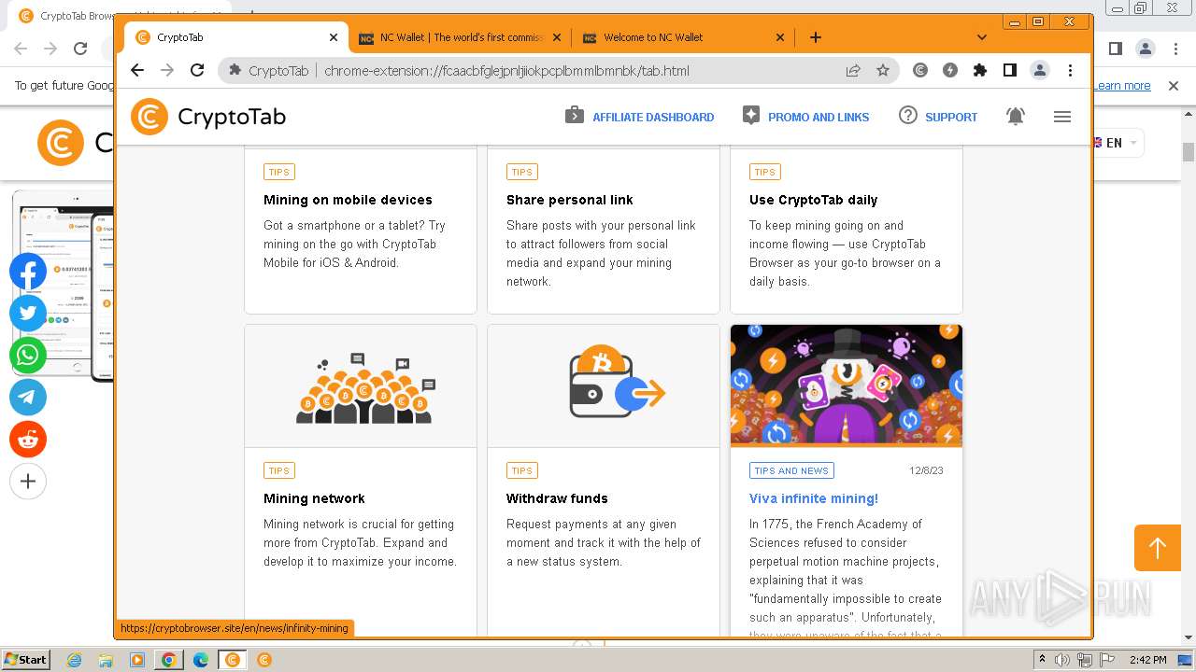Click the CryptoTab logo in page header

pos(208,117)
